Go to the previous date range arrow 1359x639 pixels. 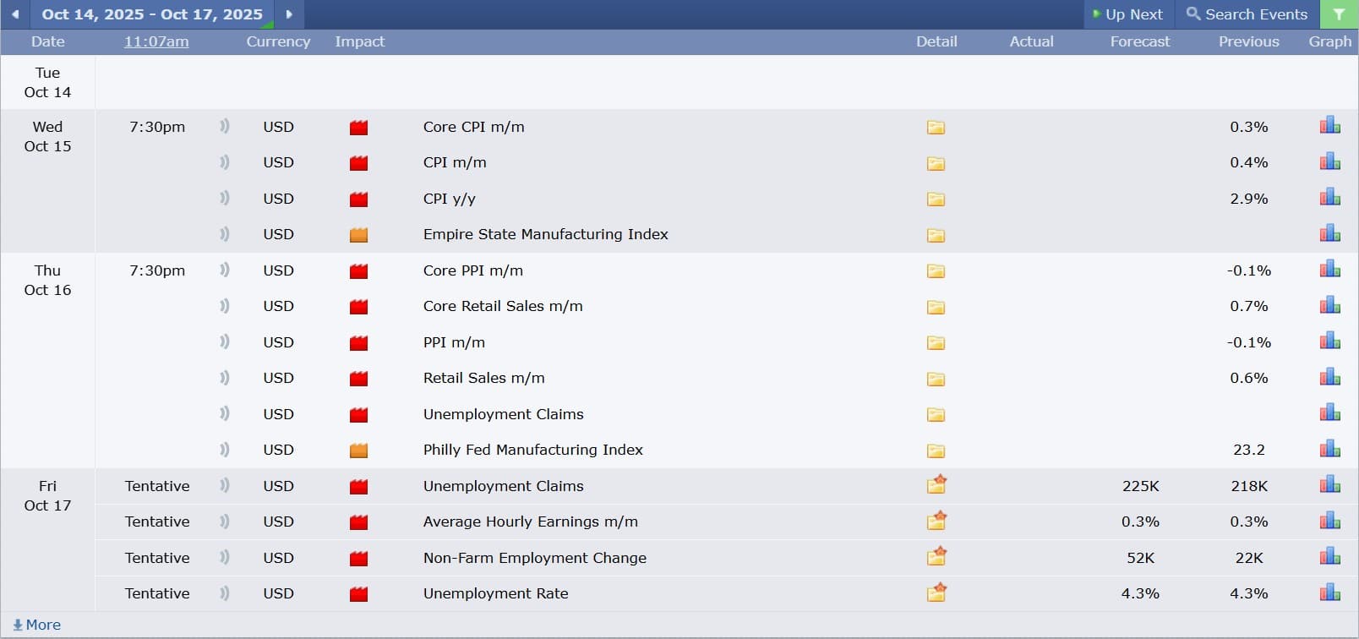[x=15, y=14]
